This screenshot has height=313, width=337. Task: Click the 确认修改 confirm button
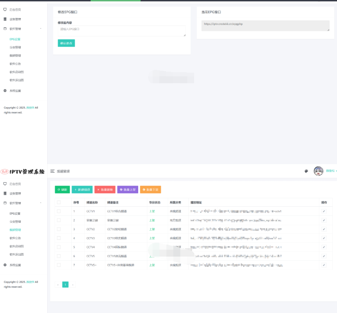click(x=66, y=43)
